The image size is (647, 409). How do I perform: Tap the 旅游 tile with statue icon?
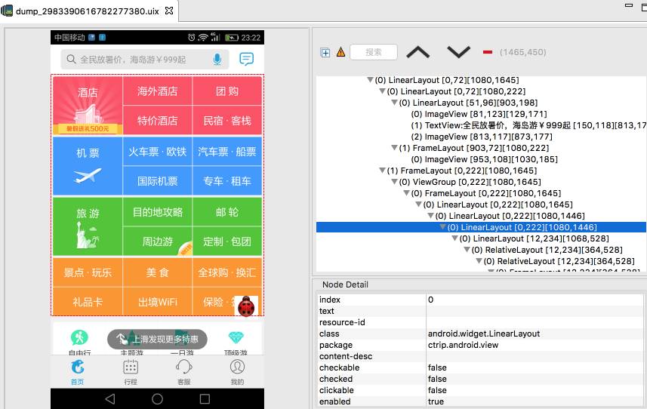tap(88, 226)
